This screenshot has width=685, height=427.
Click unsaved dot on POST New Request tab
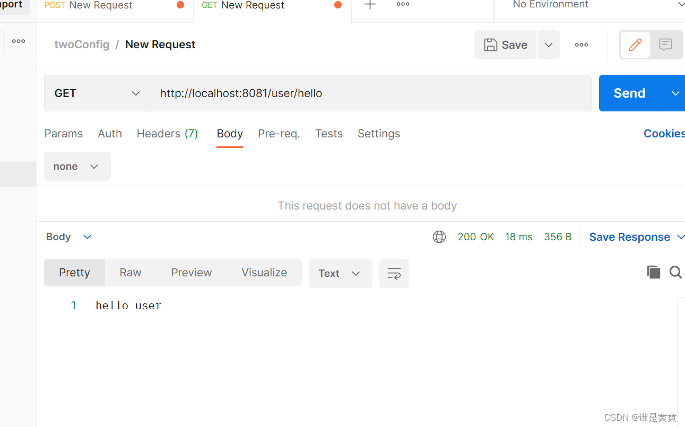pyautogui.click(x=180, y=5)
